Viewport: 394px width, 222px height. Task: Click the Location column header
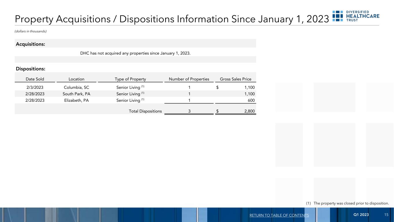point(76,79)
